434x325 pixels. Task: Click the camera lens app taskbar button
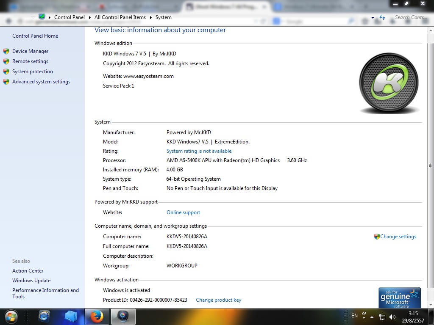pos(123,317)
